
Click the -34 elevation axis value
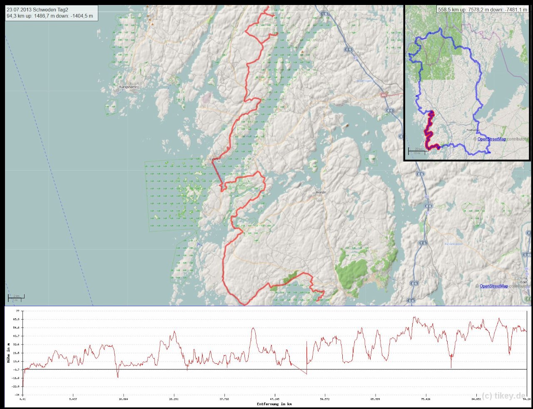[17, 395]
